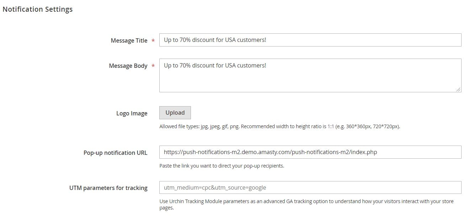This screenshot has width=469, height=218.
Task: Click the Pop-up notification URL label
Action: pos(115,153)
